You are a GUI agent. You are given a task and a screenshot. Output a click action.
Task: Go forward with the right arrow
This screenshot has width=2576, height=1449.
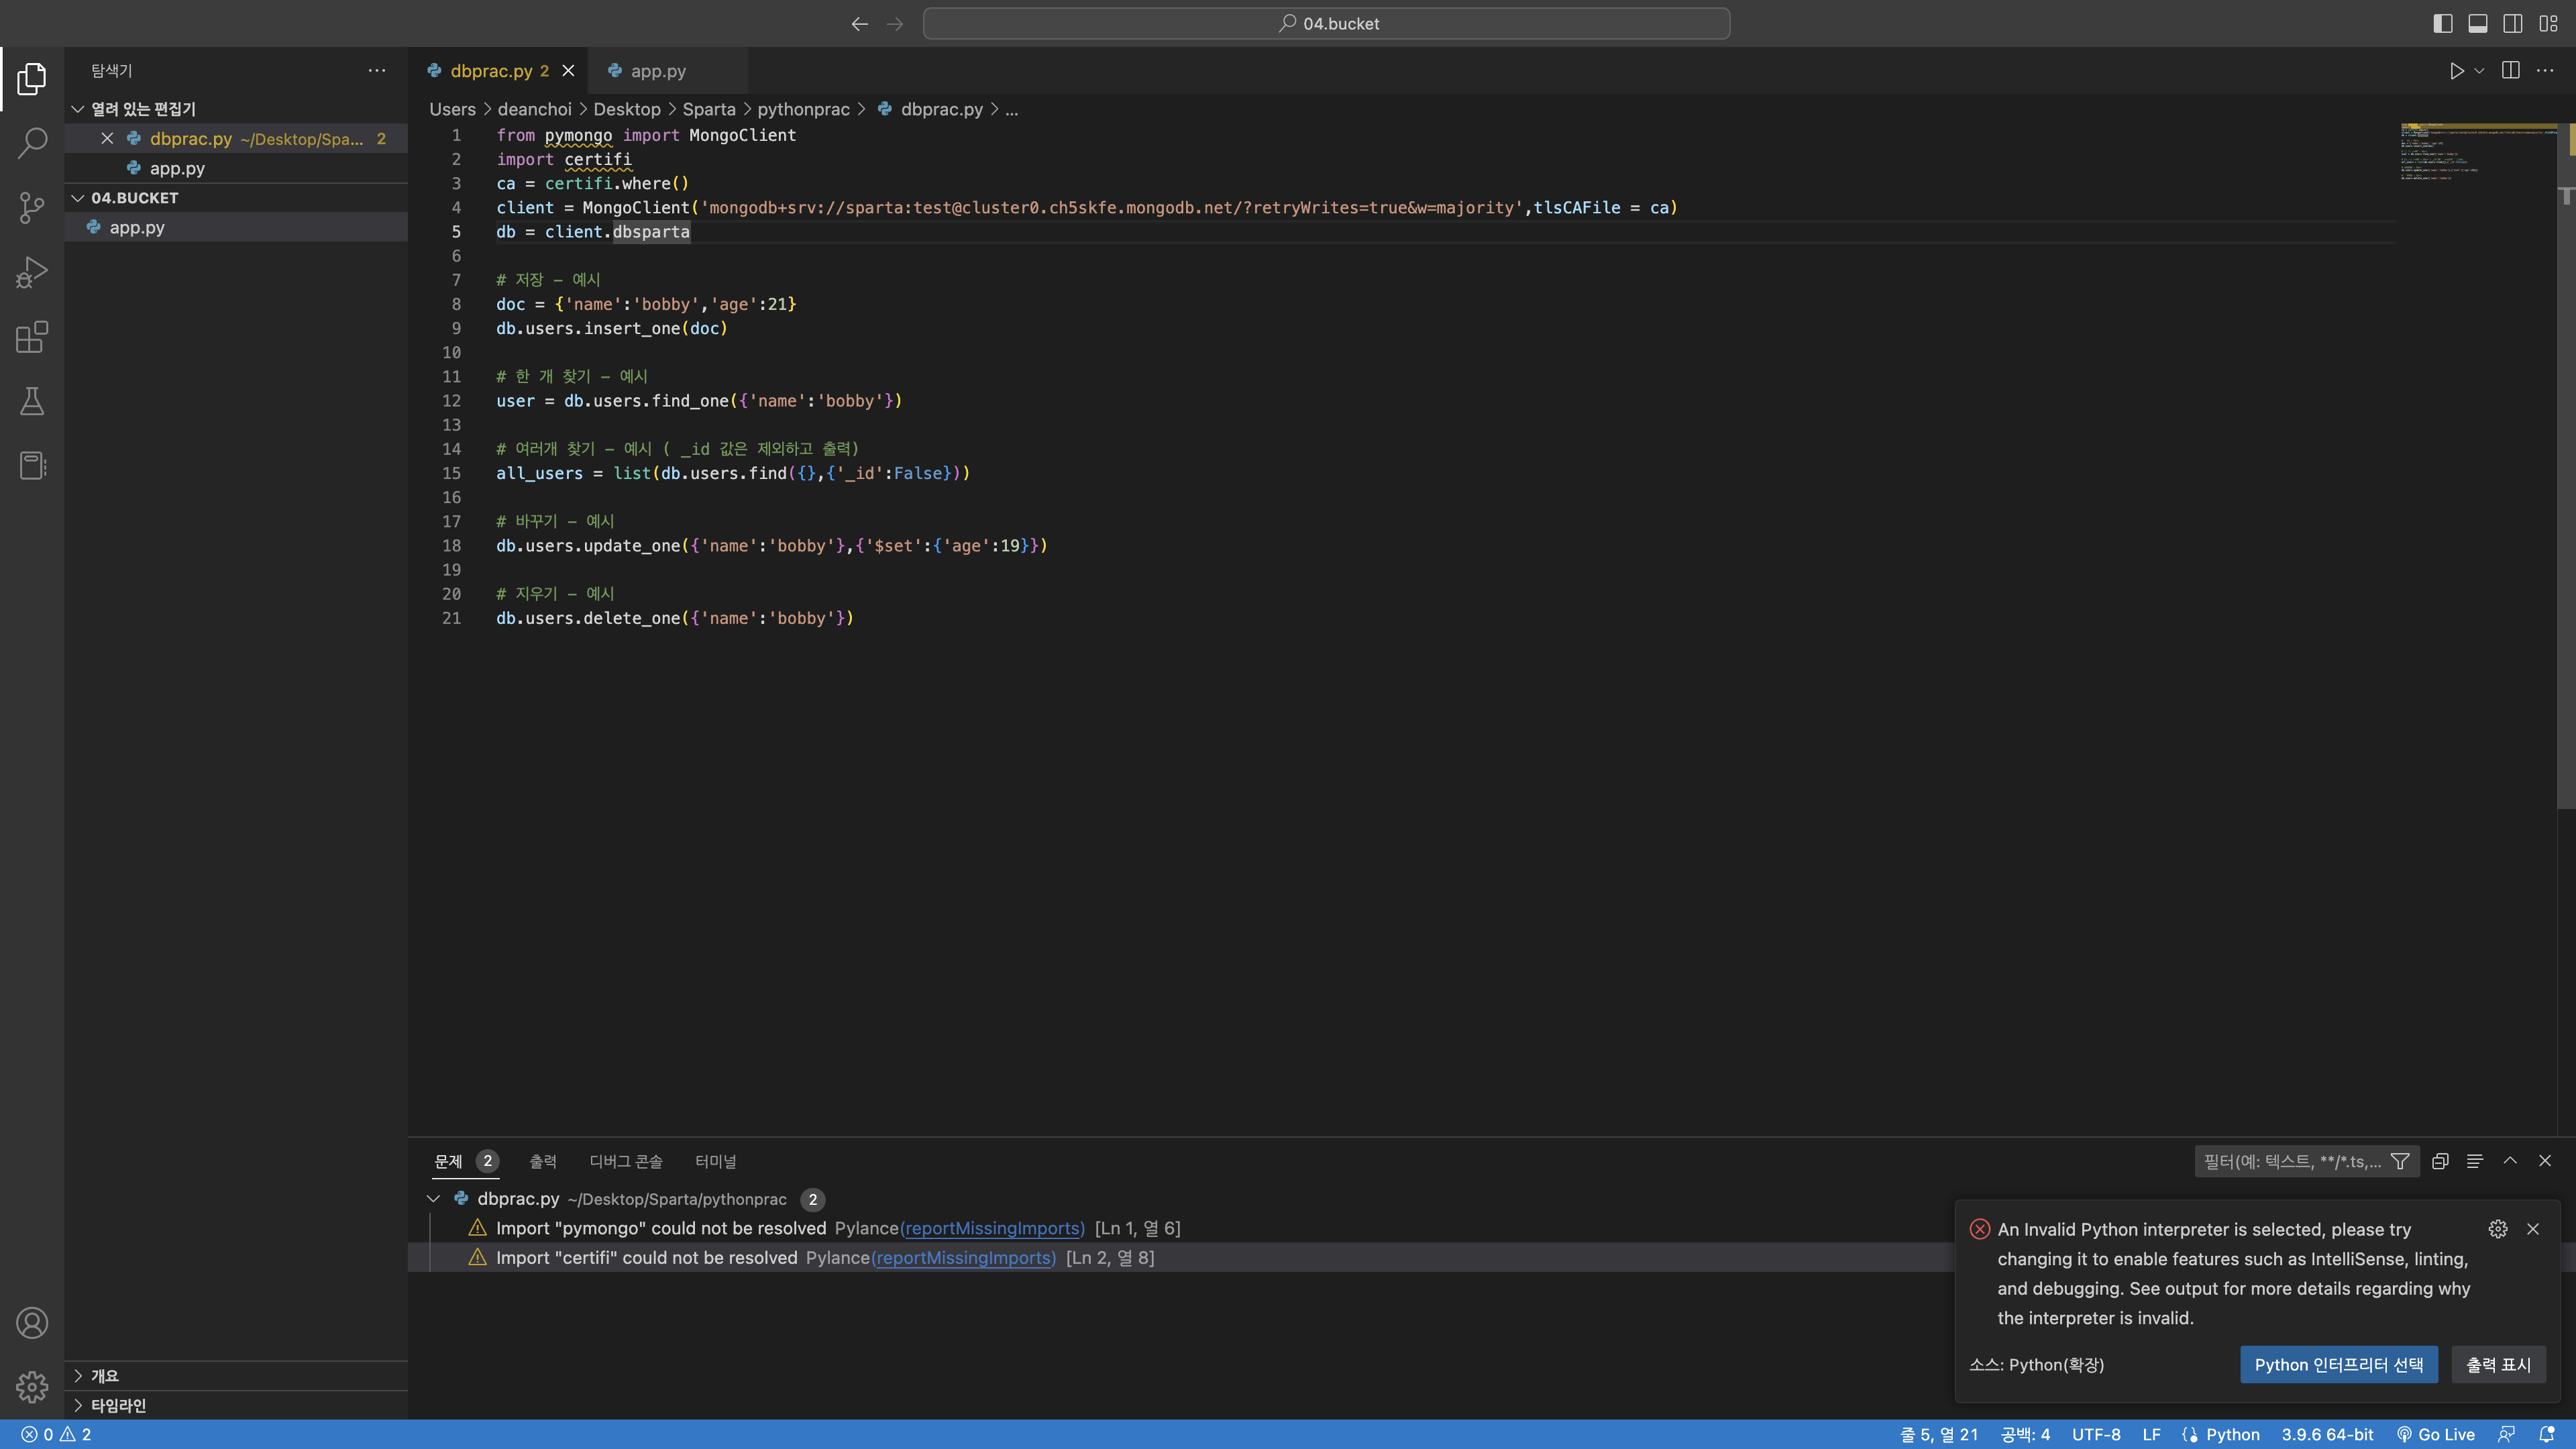(895, 24)
